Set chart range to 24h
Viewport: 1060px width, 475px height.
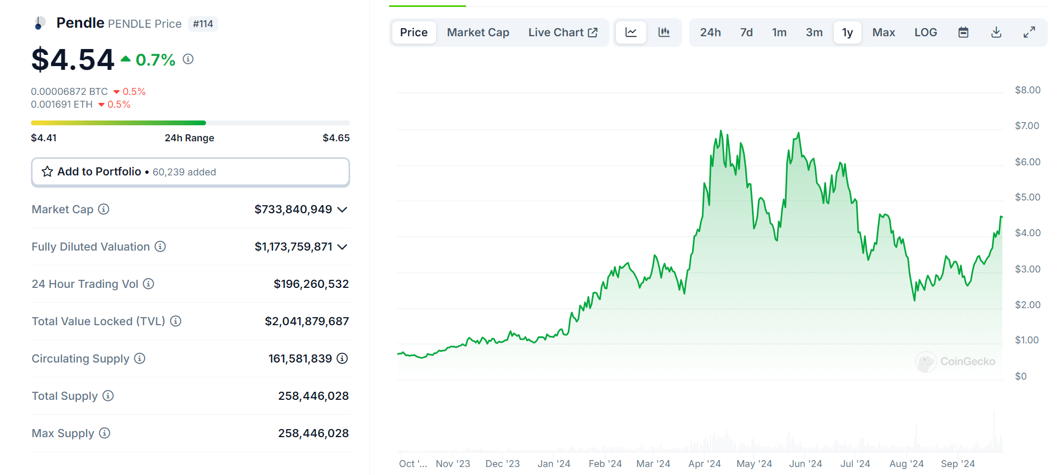(710, 33)
